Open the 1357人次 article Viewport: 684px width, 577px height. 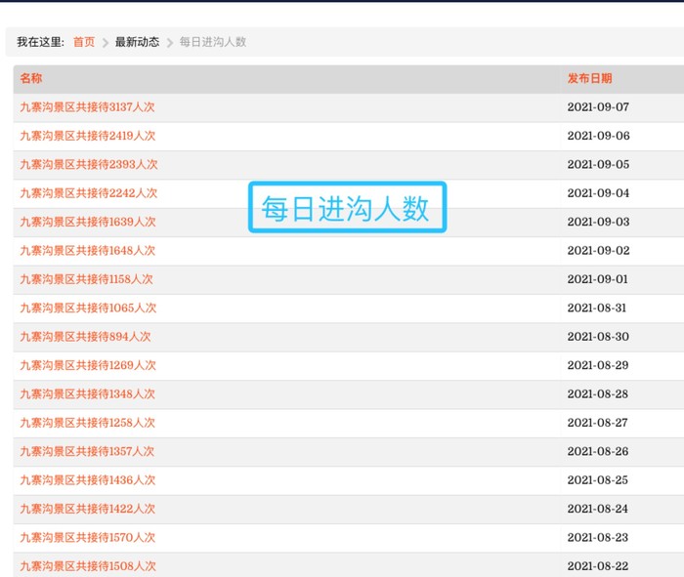pyautogui.click(x=86, y=451)
